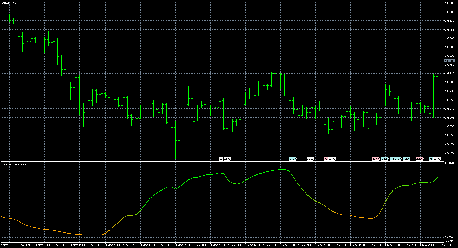
Task: Click the 109.080 price scale value
Action: coord(449,109)
